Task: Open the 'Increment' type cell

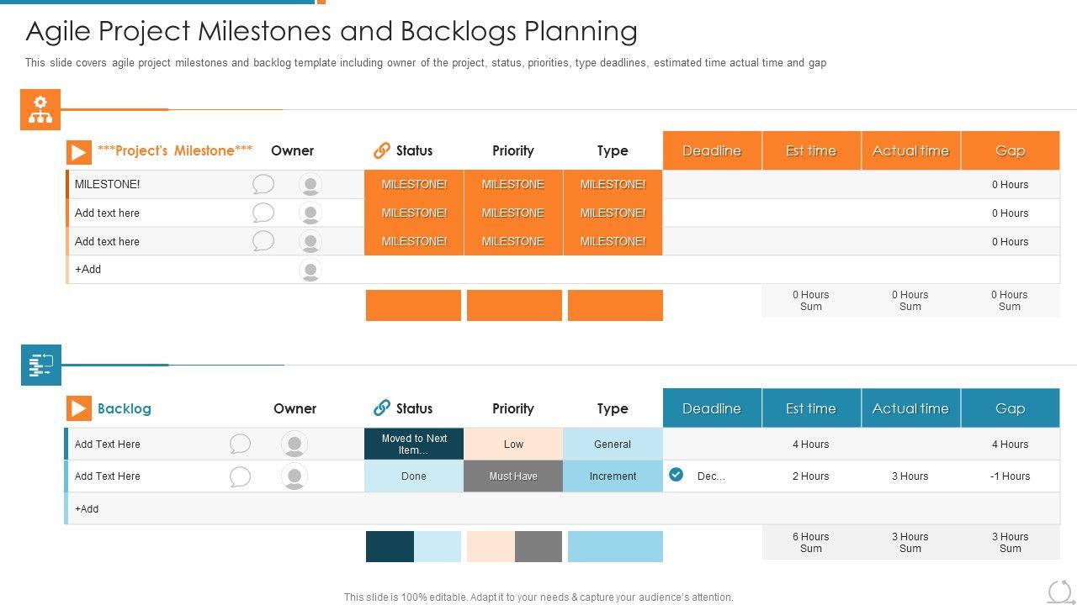Action: [x=613, y=476]
